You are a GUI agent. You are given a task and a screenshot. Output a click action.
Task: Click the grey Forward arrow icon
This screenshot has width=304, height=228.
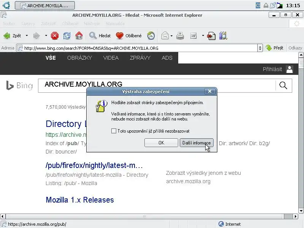tap(36, 36)
